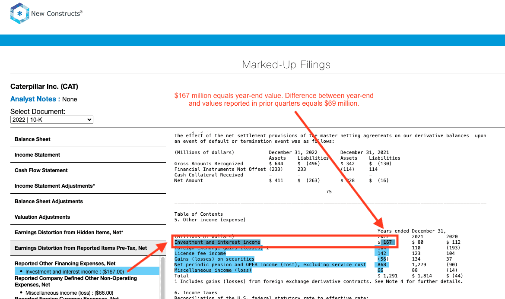
Task: Click highlighted 868 pension value
Action: (381, 265)
